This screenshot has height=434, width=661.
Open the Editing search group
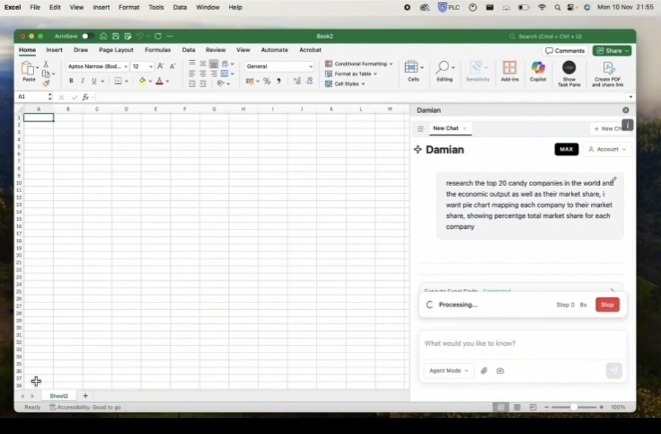pos(445,71)
